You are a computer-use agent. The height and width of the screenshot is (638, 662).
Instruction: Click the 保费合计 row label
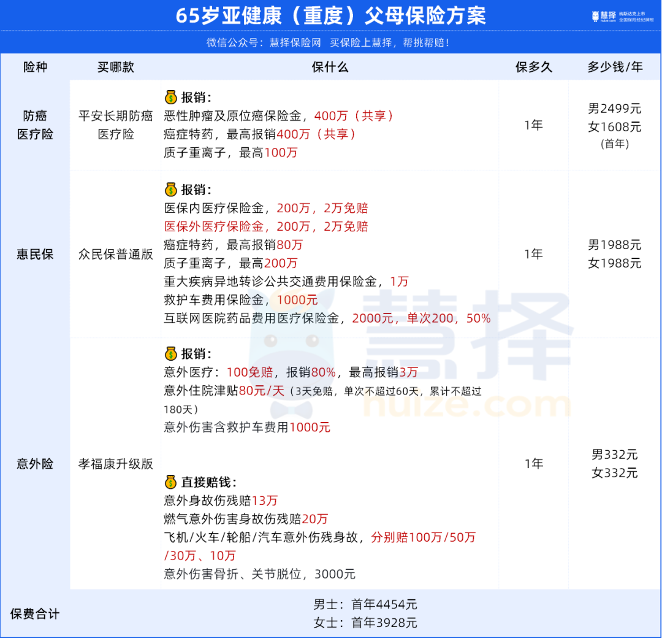[35, 613]
